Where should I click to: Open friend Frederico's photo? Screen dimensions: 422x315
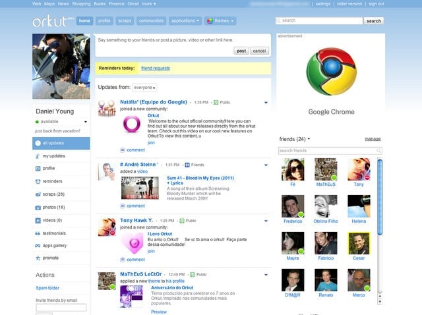(293, 206)
